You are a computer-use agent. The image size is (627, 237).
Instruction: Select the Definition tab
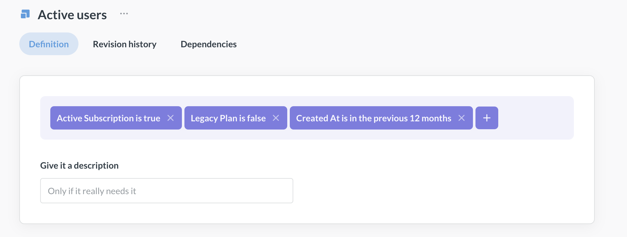48,44
